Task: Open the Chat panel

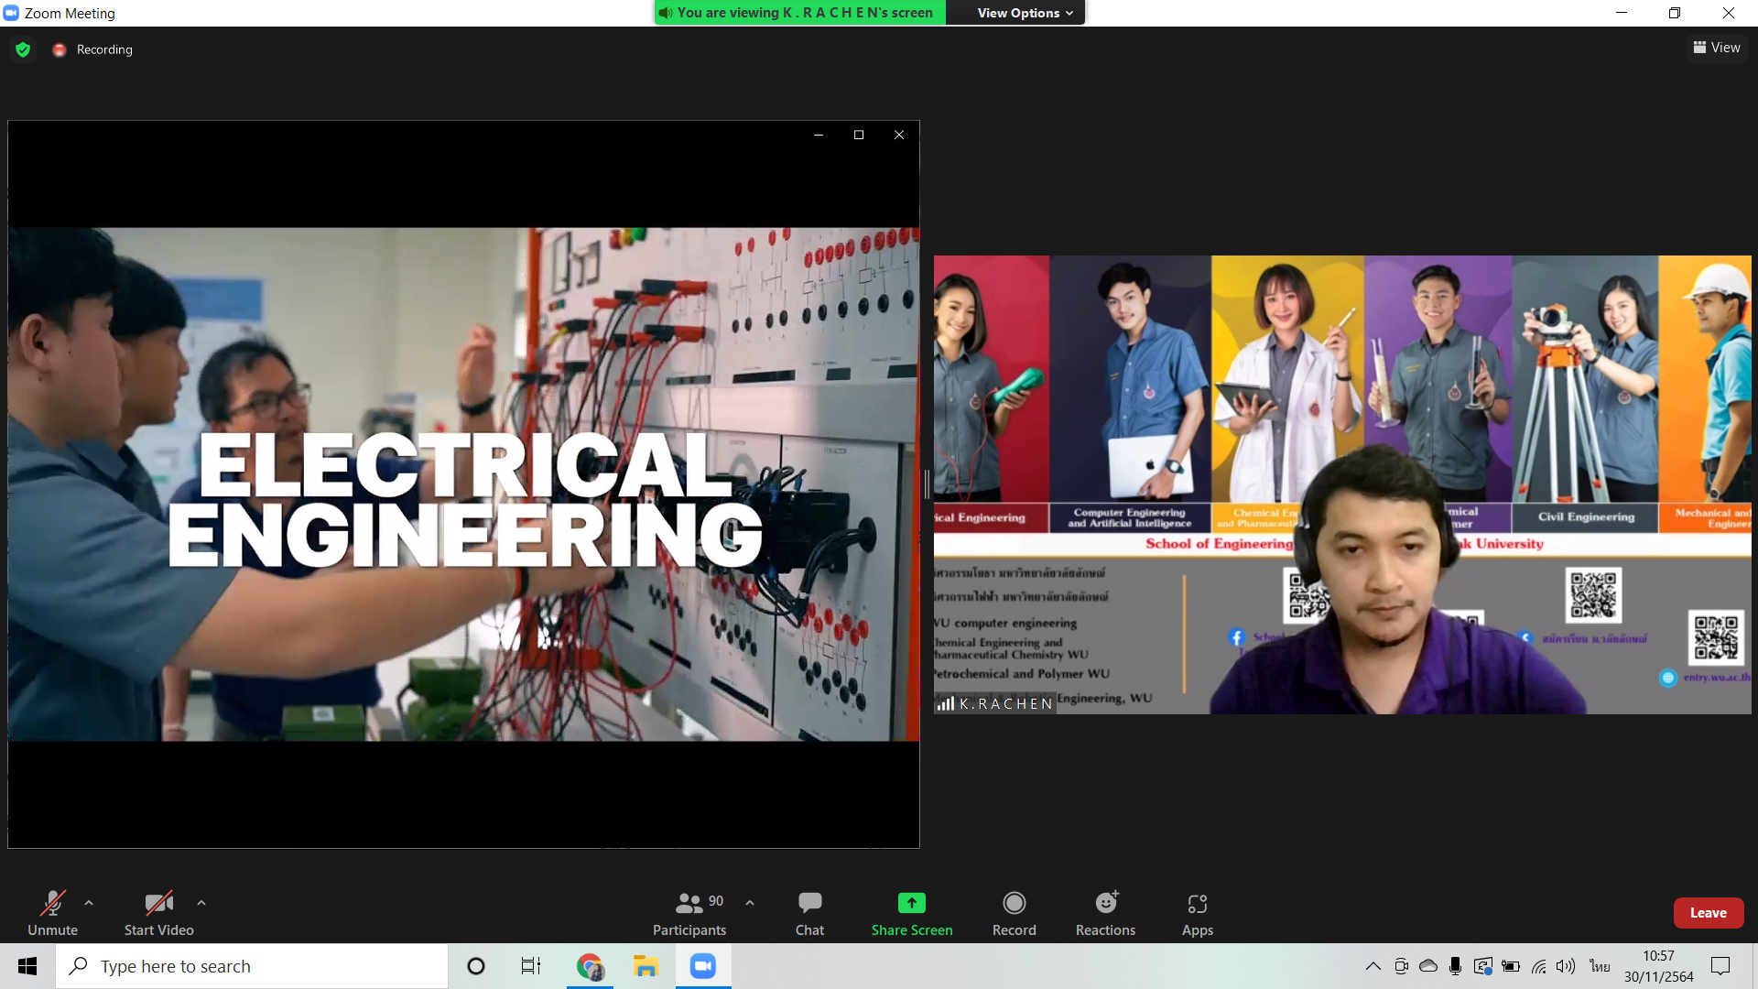Action: (x=809, y=913)
